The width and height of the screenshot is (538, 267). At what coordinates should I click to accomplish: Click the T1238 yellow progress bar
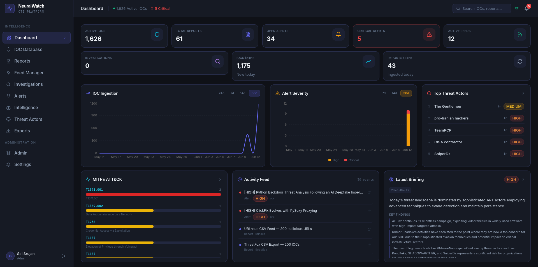[x=120, y=226]
